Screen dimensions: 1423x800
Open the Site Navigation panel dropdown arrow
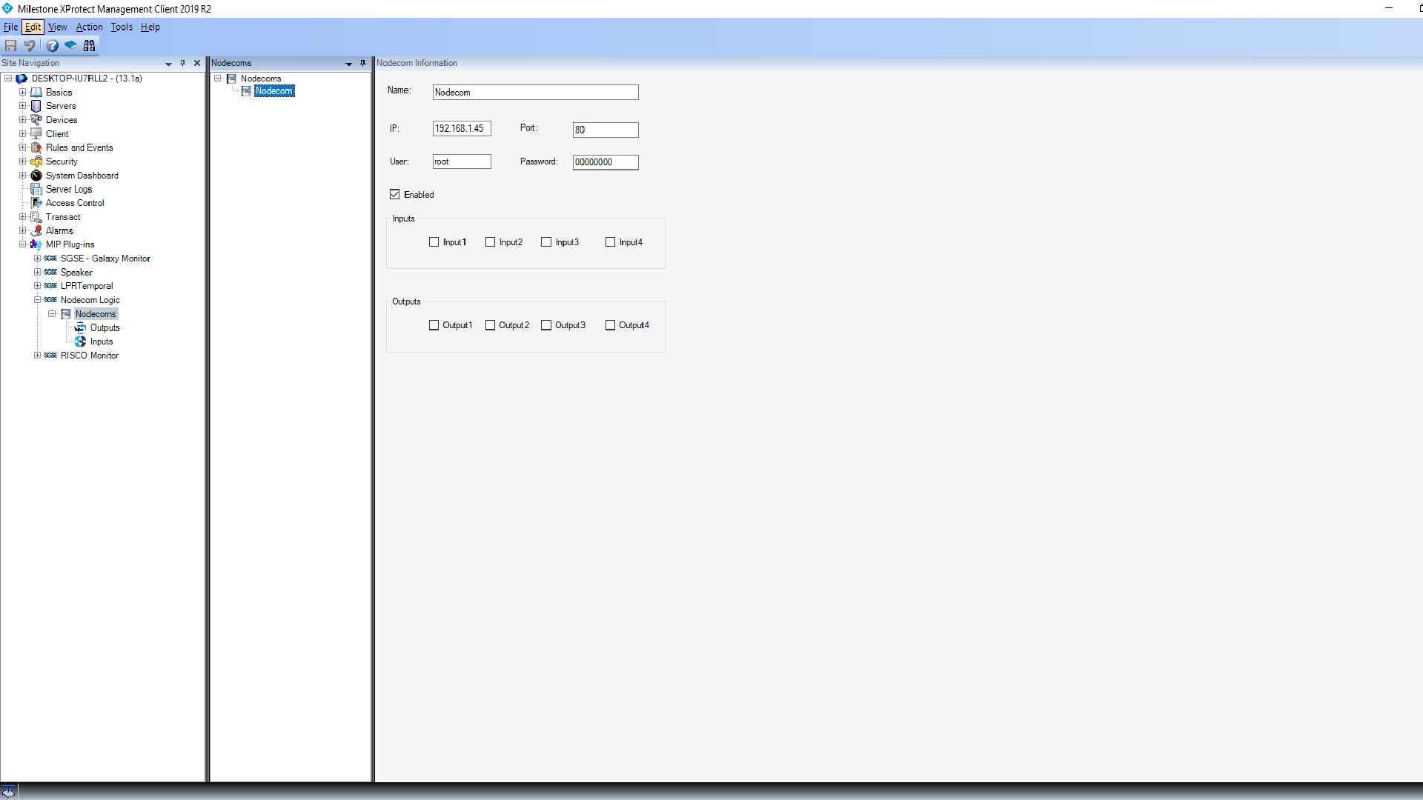tap(169, 64)
